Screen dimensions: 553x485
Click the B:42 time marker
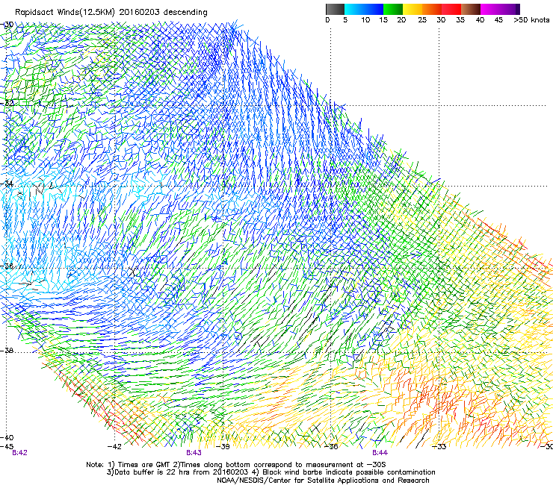(x=19, y=453)
